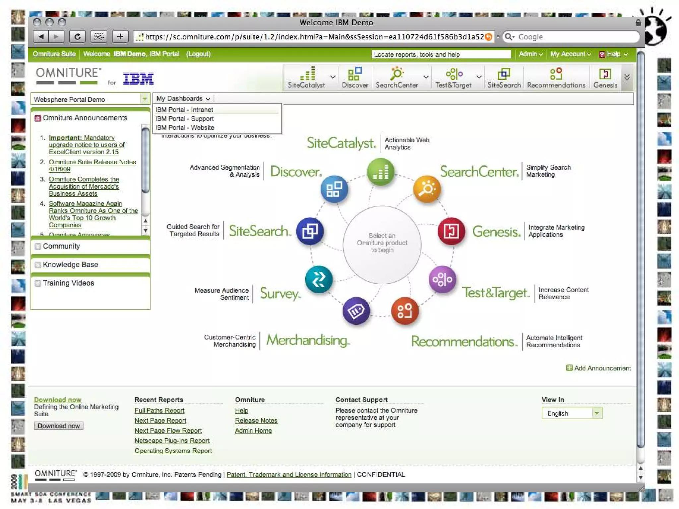Screen dimensions: 679x509
Task: Click the Logout link
Action: pos(198,54)
